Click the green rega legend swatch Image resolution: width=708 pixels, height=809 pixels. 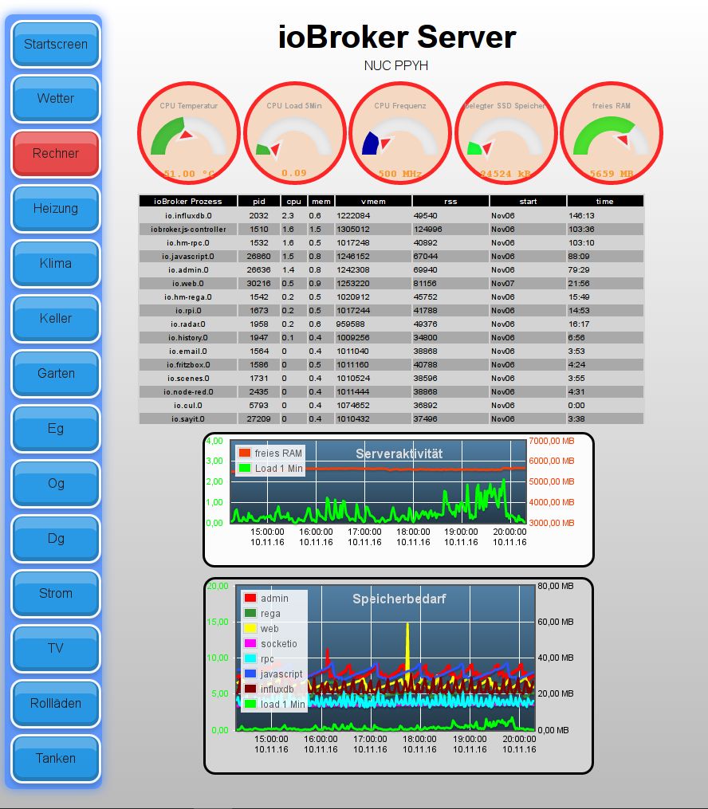[x=250, y=613]
